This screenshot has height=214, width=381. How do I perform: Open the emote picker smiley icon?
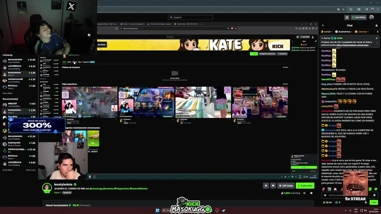374,195
